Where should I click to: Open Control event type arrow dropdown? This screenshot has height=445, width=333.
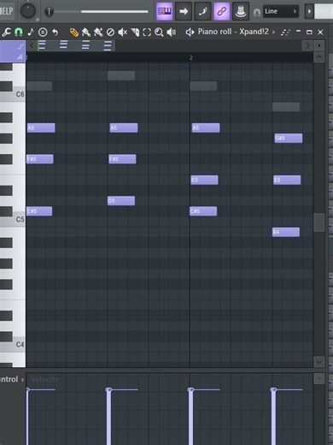[22, 379]
